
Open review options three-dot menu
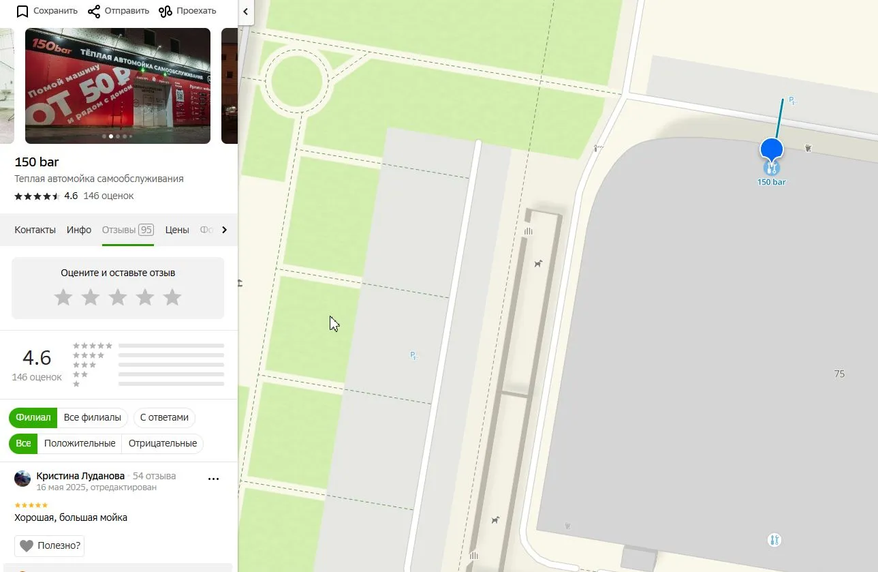pyautogui.click(x=213, y=479)
